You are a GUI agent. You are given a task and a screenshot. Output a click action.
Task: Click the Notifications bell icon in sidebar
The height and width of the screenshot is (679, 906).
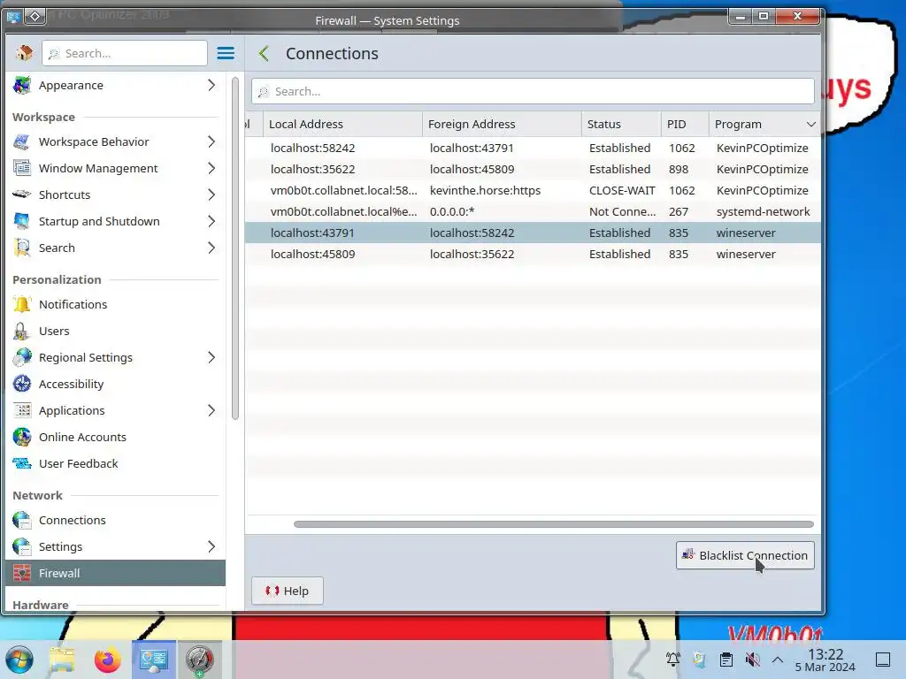pos(22,304)
